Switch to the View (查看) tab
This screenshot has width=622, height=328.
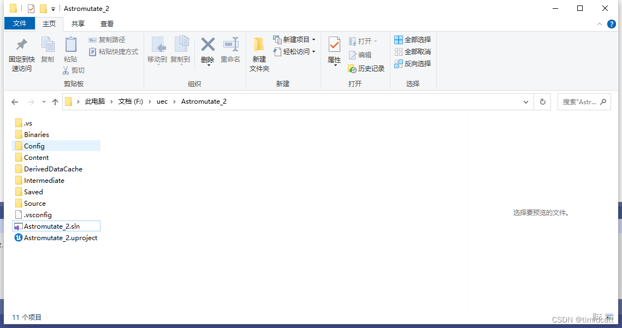coord(106,24)
